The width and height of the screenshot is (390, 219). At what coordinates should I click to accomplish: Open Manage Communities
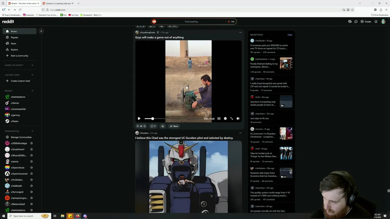pos(19,137)
